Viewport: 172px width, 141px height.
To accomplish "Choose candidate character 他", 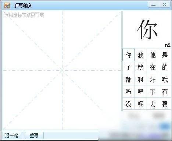I will coord(153,55).
